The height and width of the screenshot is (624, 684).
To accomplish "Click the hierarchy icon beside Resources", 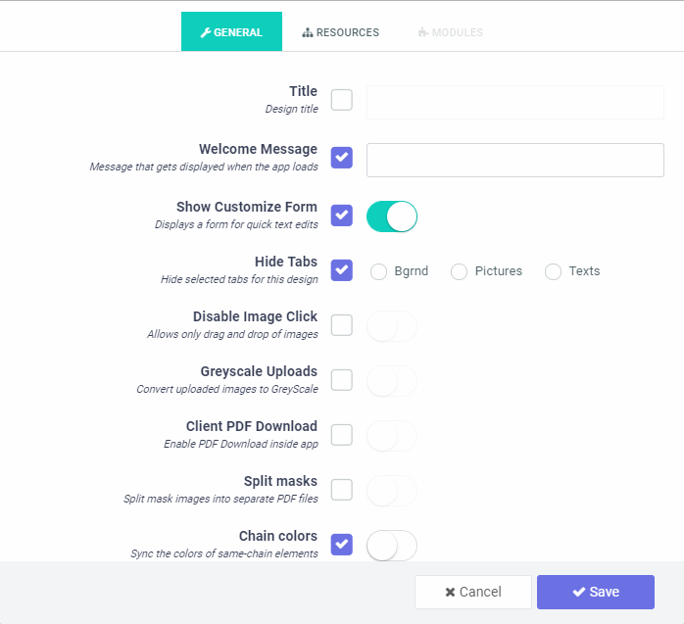I will click(308, 32).
